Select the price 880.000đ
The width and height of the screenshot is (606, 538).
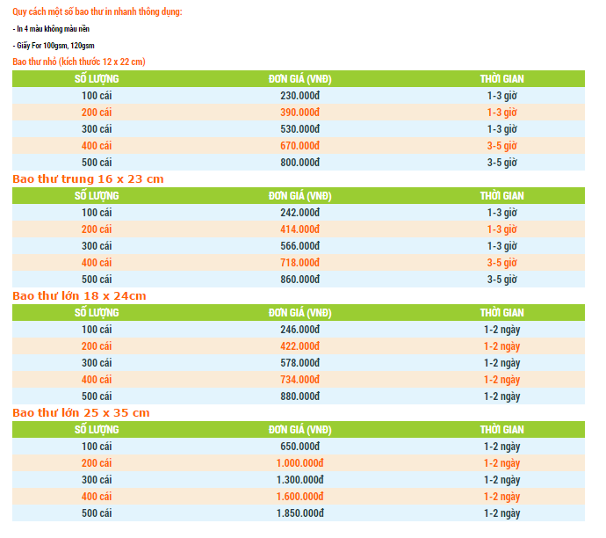coord(300,396)
